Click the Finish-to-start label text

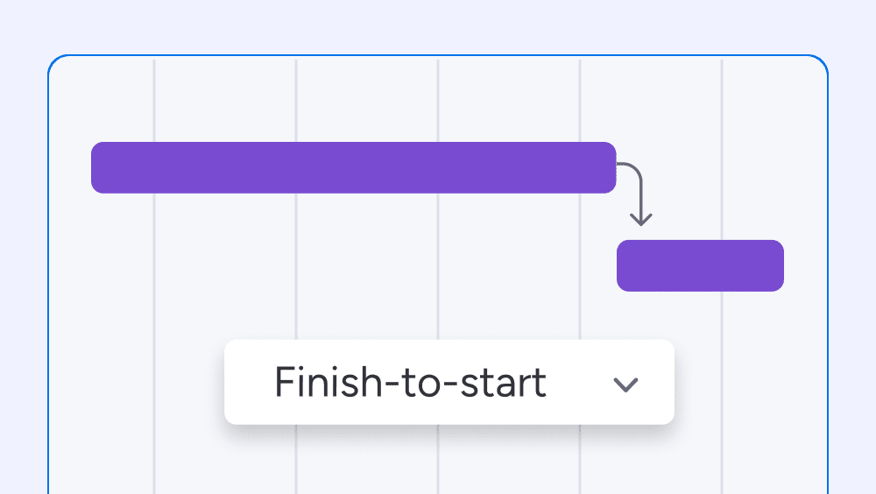pyautogui.click(x=410, y=382)
